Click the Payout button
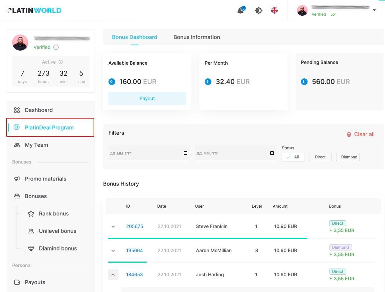The height and width of the screenshot is (292, 385). pos(147,98)
